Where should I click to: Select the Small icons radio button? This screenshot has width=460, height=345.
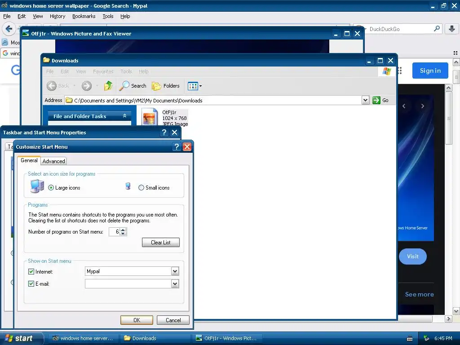pyautogui.click(x=141, y=188)
